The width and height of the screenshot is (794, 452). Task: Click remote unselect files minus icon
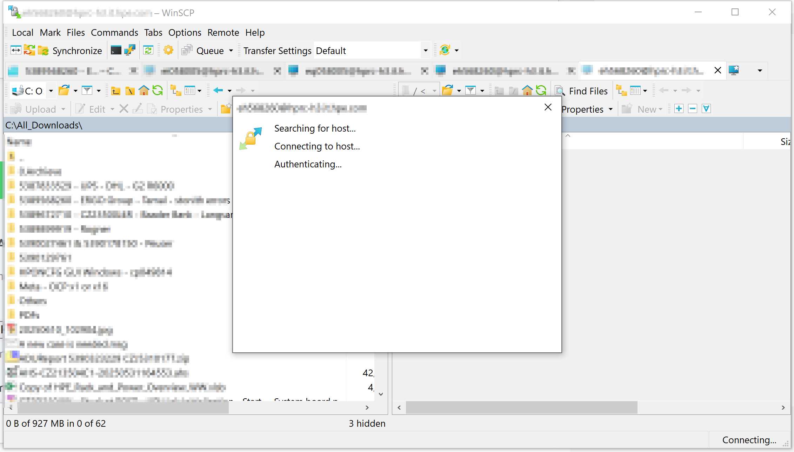pyautogui.click(x=693, y=109)
